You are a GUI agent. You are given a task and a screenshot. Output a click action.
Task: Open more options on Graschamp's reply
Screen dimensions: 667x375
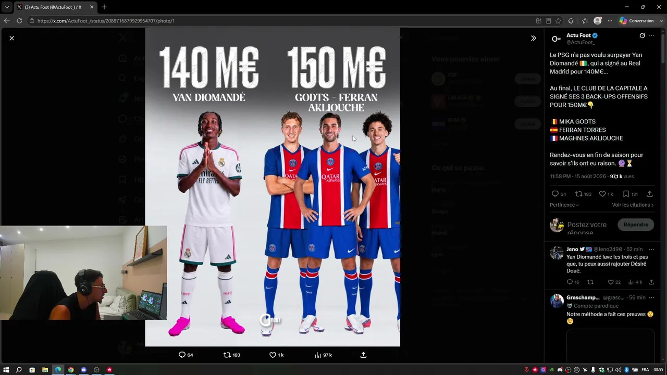point(651,298)
